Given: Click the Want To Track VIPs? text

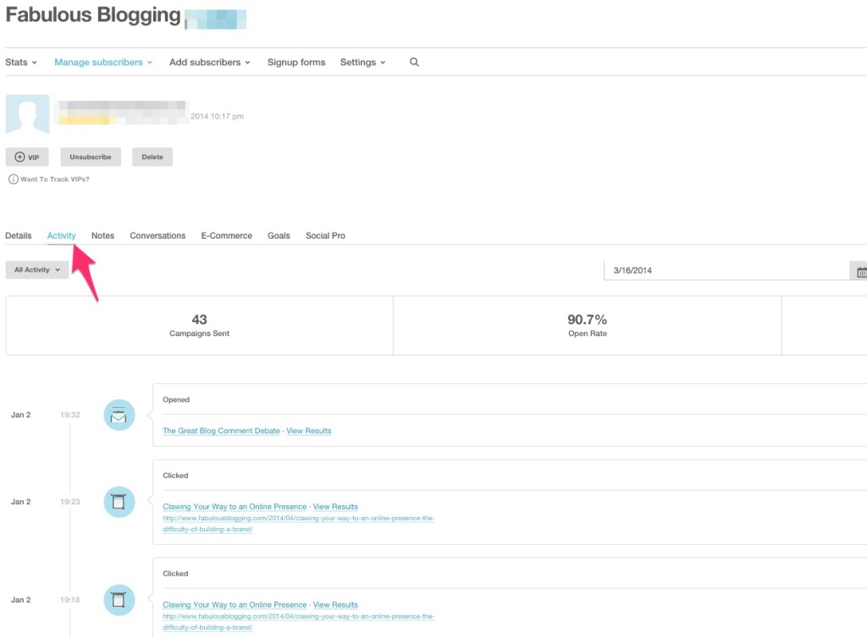Looking at the screenshot, I should [55, 179].
